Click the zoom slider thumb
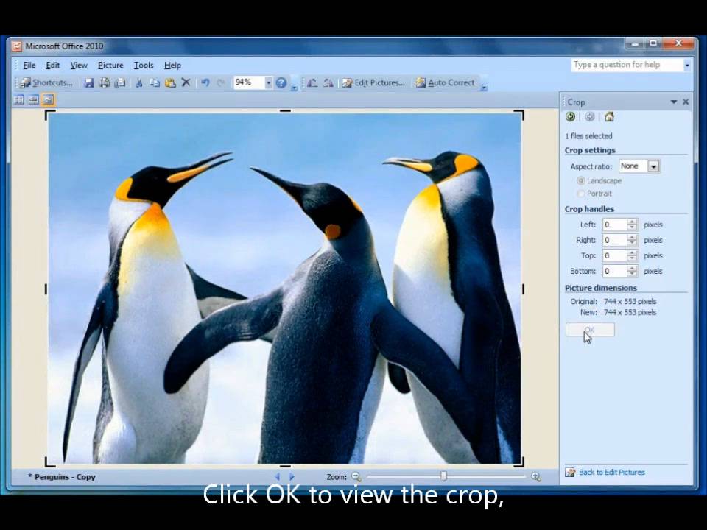Image resolution: width=707 pixels, height=530 pixels. click(x=443, y=476)
